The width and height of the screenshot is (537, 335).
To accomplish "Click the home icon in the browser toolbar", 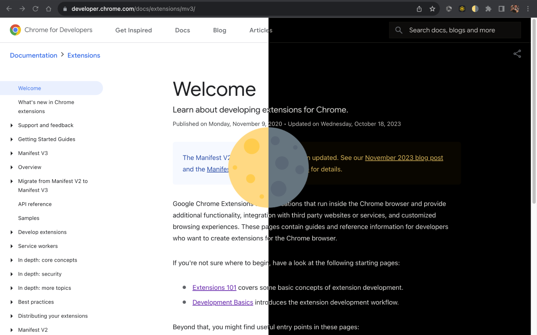I will click(x=48, y=8).
